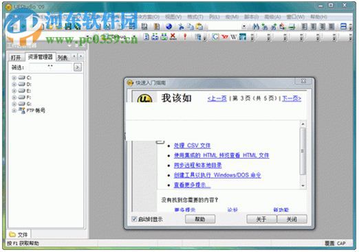Click the Wikipedia W icon
359x252 pixels.
pyautogui.click(x=234, y=36)
